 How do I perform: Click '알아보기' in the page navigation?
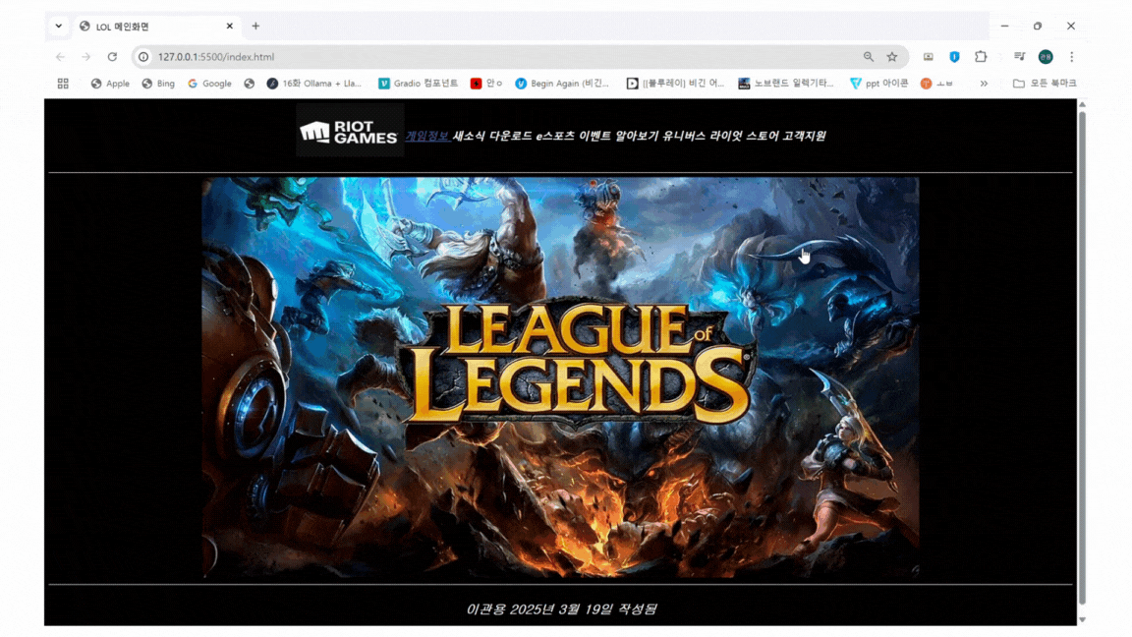pos(637,136)
